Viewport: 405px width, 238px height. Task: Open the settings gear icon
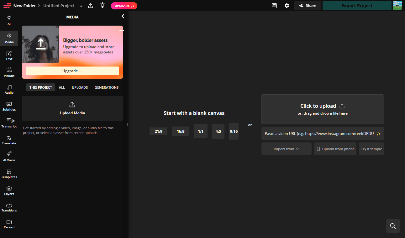[x=287, y=6]
